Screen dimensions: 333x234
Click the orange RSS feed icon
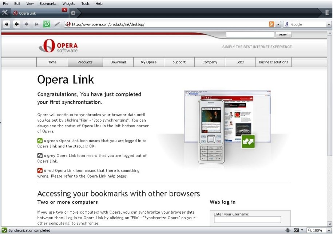271,24
